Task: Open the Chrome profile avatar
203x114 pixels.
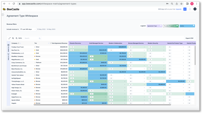Action: [192, 4]
